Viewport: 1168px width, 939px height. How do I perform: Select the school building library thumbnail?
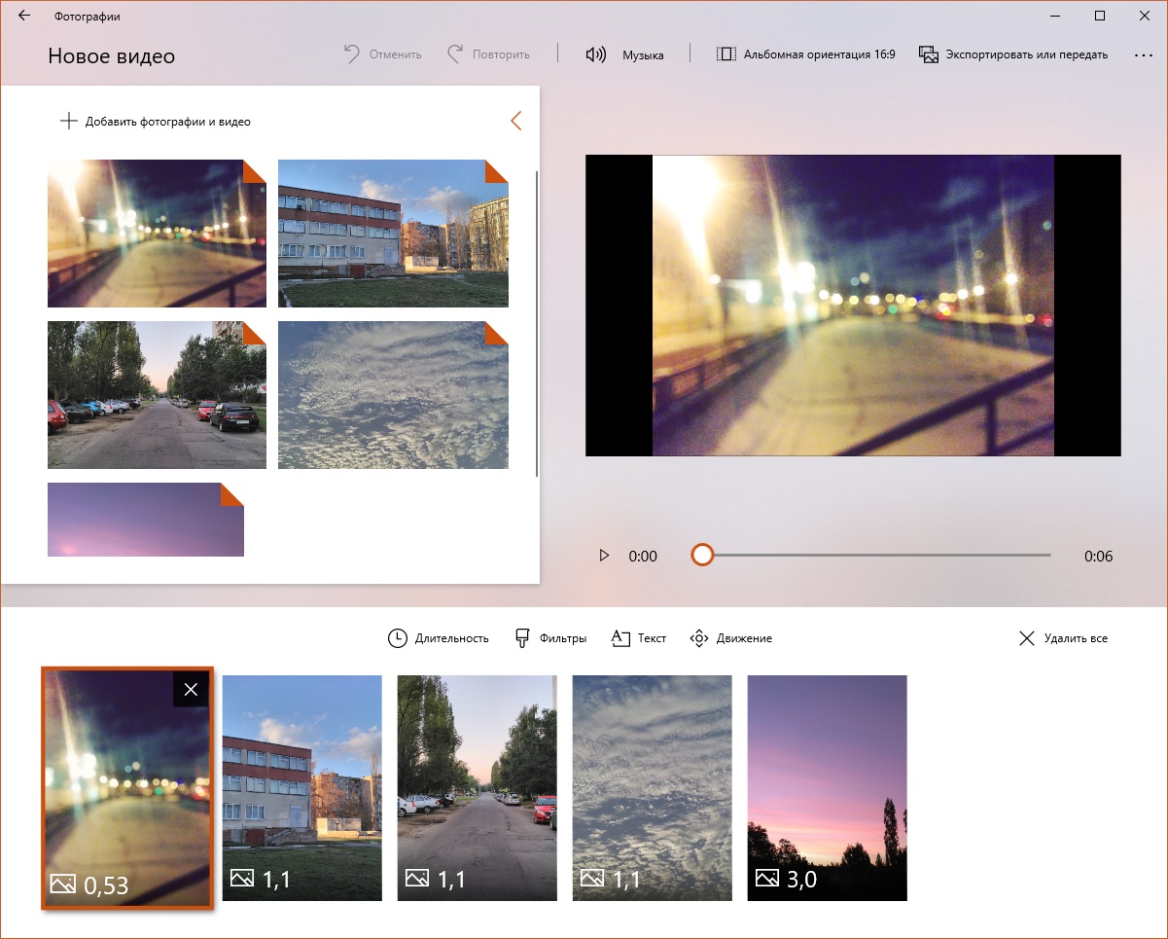[x=393, y=234]
